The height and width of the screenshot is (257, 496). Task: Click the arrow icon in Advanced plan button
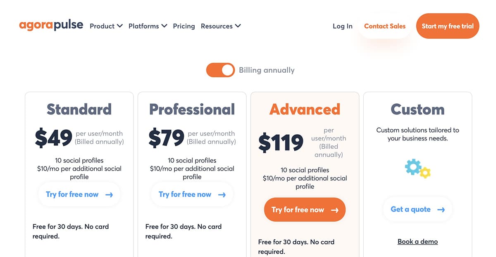tap(335, 210)
